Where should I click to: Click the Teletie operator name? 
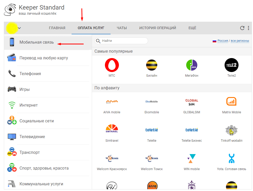tap(152, 141)
